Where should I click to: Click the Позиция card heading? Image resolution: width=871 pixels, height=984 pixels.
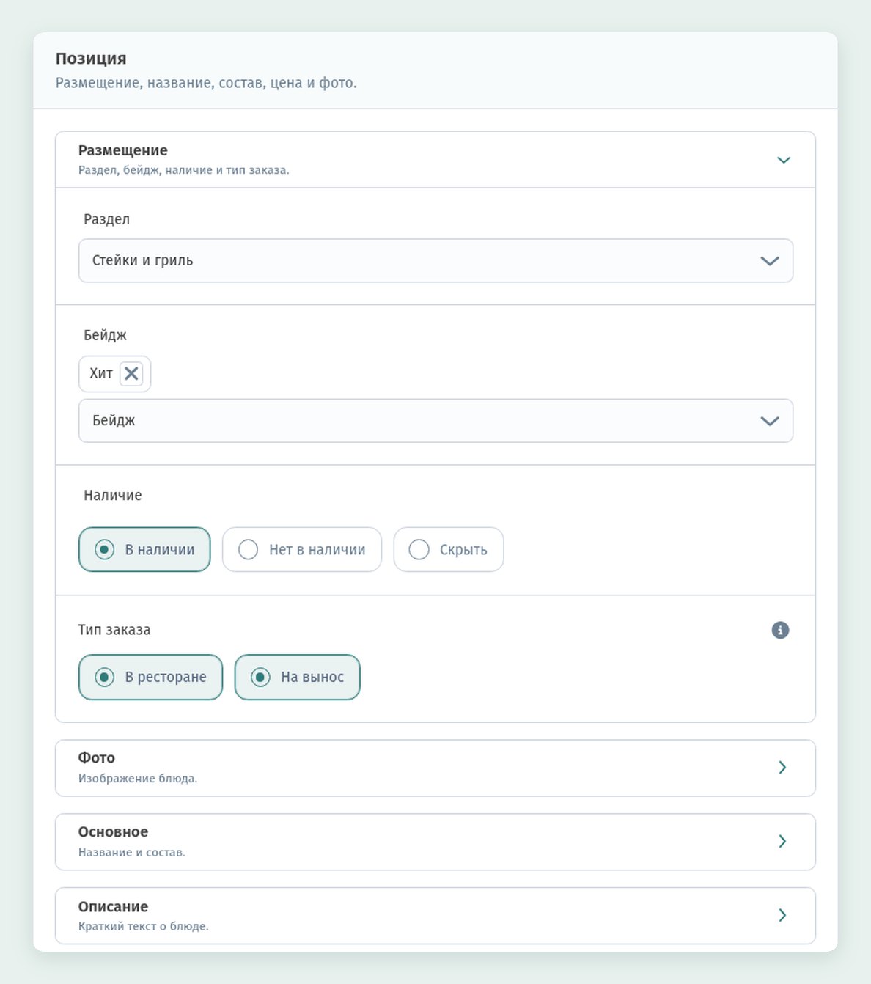tap(91, 59)
